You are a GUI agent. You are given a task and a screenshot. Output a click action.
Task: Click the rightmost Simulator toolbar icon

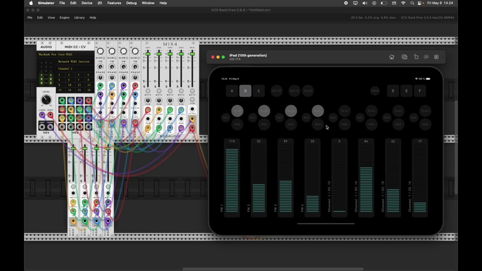click(x=436, y=57)
